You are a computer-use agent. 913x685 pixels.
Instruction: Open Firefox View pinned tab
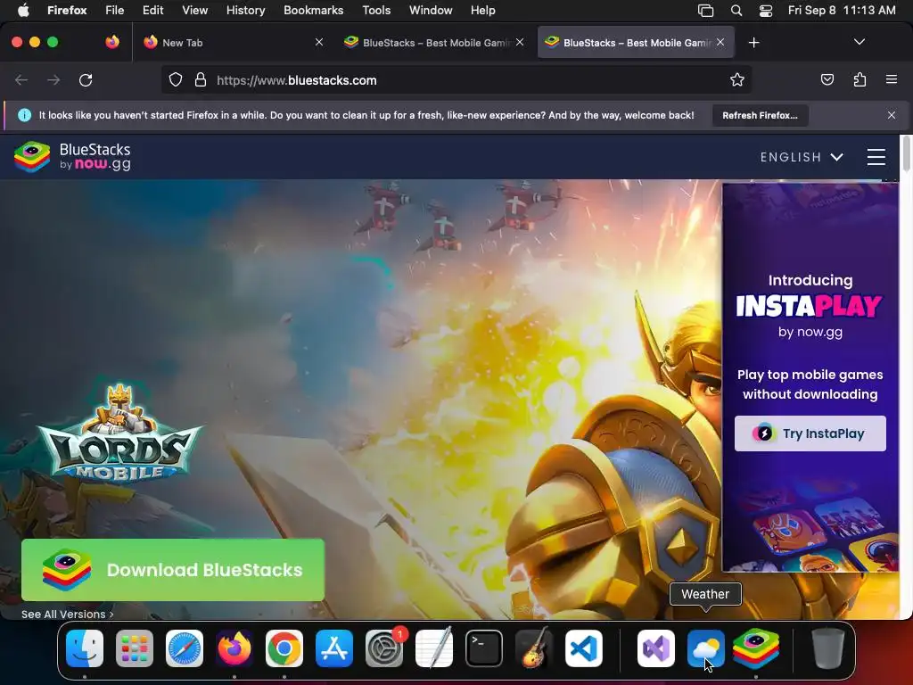112,42
